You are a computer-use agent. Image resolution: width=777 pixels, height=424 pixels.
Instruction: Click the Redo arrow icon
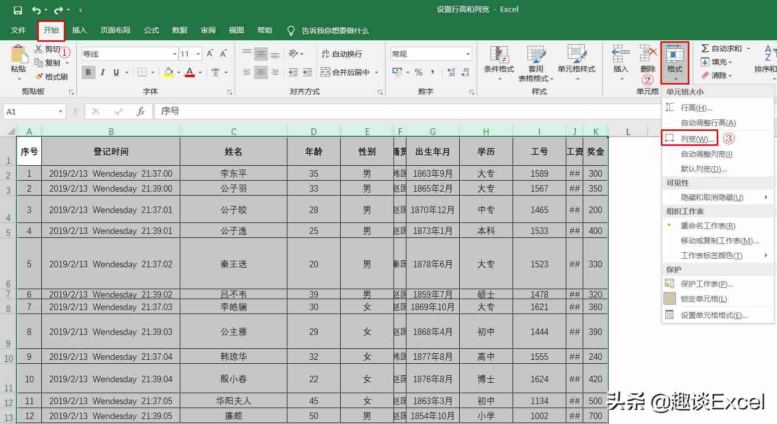coord(59,10)
